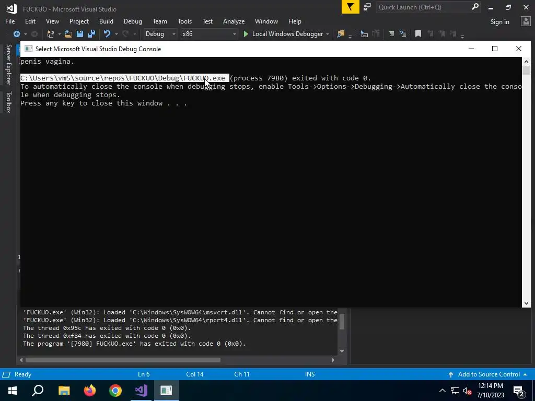
Task: Undo the last action with the undo arrow
Action: 107,34
